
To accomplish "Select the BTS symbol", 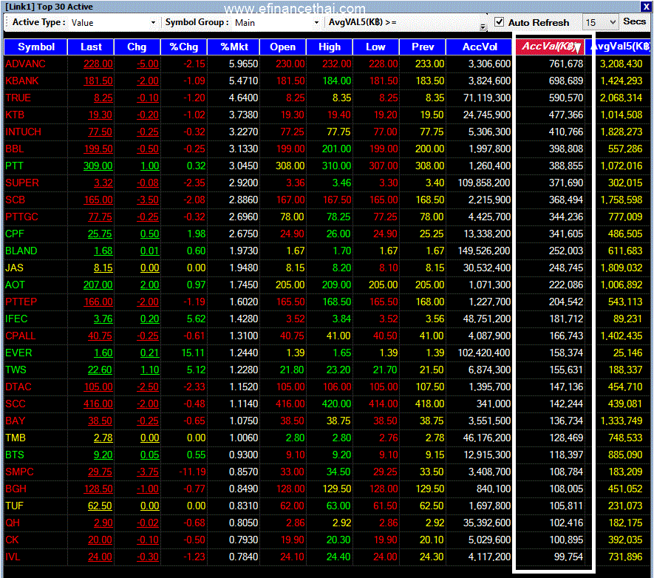I will (x=15, y=455).
